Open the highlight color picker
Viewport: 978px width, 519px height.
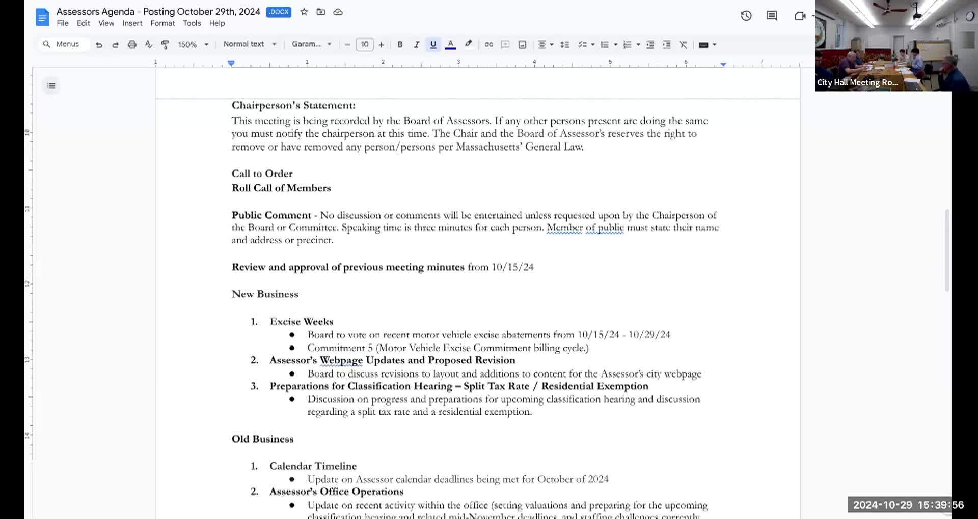pos(468,45)
